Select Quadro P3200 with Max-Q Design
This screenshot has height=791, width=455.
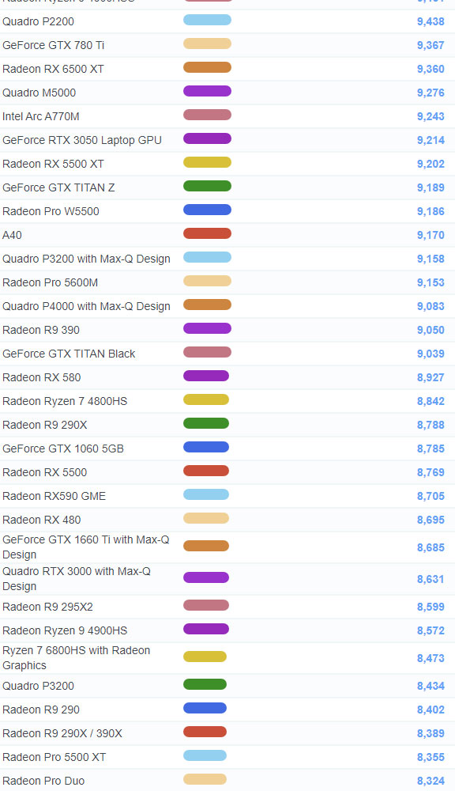pos(86,259)
